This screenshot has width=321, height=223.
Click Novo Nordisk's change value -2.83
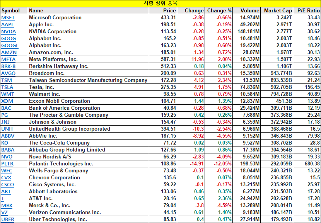click(191, 157)
